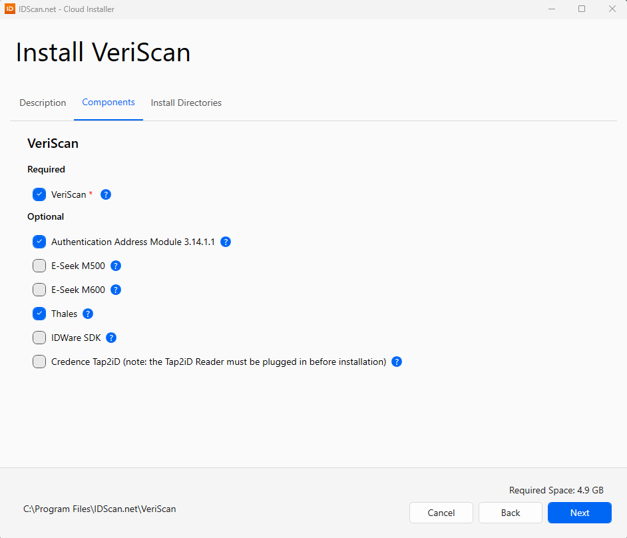Enable the E-Seek M600 component
This screenshot has width=627, height=538.
[x=39, y=290]
